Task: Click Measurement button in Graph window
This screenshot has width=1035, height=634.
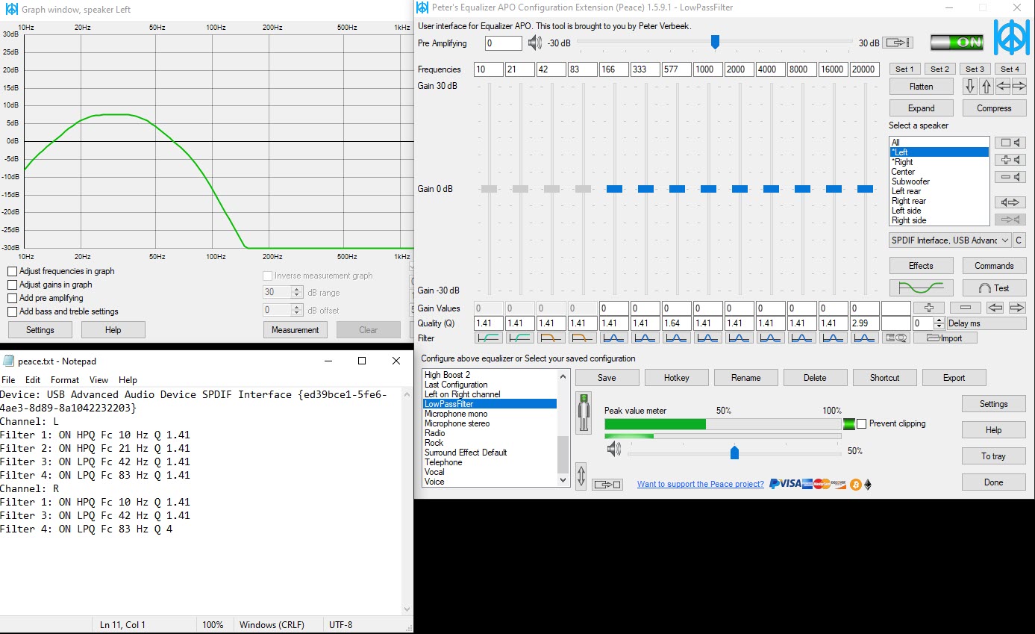Action: point(295,329)
